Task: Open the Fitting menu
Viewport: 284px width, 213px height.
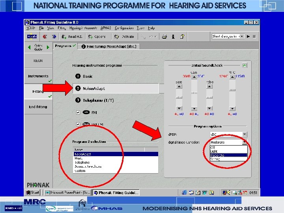Action: click(62, 28)
